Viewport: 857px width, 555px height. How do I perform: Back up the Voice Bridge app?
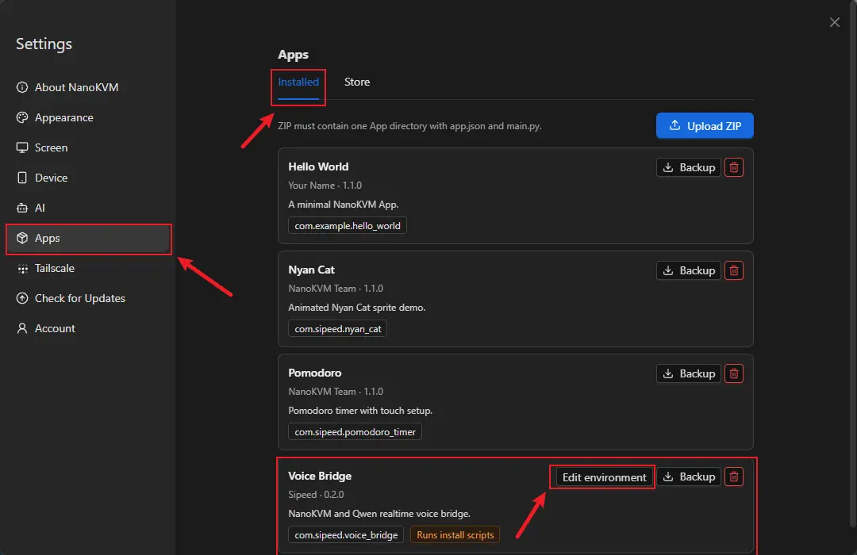pos(689,477)
